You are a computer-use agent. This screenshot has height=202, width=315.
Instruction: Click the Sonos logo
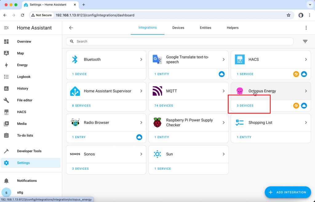point(75,154)
